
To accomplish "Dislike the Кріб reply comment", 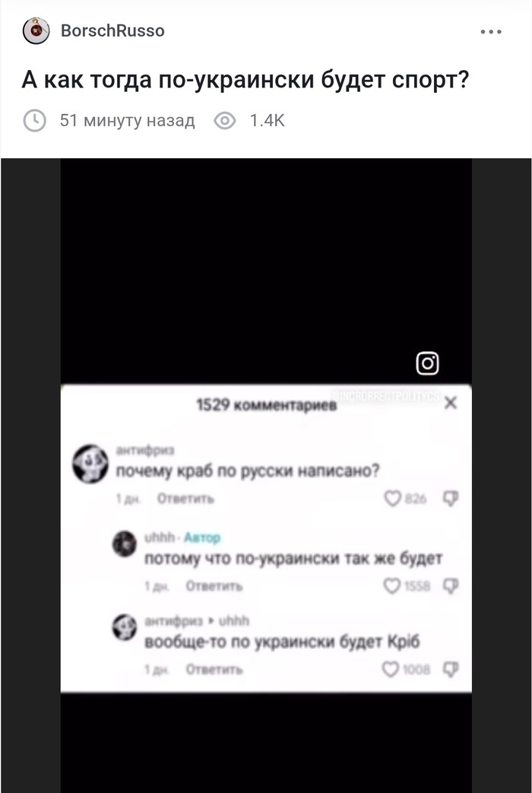I will tap(451, 669).
